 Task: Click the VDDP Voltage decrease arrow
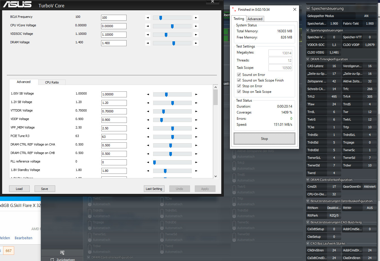[x=148, y=120]
